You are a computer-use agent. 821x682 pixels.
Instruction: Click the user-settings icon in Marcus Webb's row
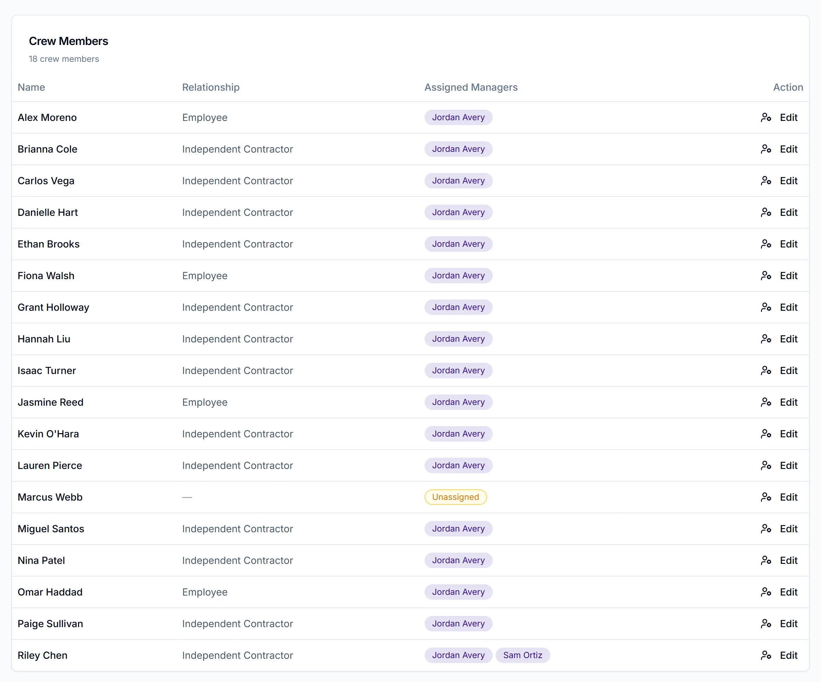766,497
